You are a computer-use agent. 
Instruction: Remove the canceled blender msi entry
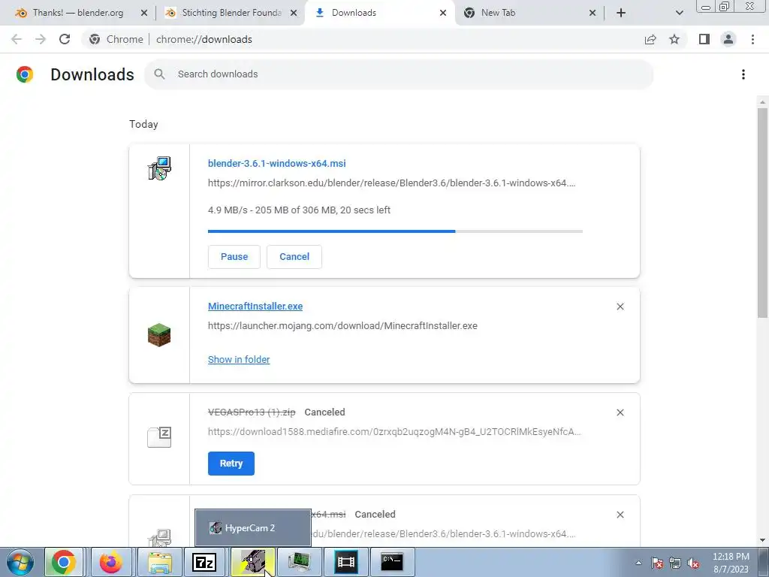[x=620, y=515]
